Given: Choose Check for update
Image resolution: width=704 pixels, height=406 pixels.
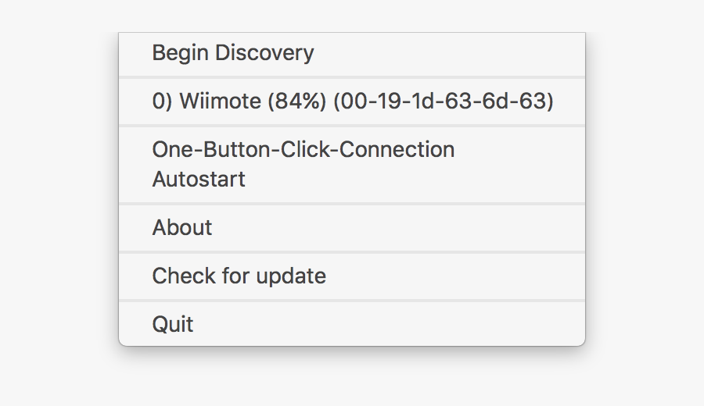Looking at the screenshot, I should coord(239,276).
